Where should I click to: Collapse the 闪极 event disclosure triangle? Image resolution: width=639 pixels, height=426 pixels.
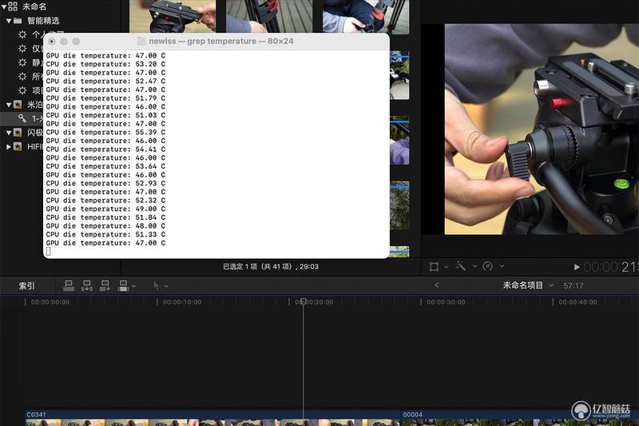pyautogui.click(x=9, y=133)
